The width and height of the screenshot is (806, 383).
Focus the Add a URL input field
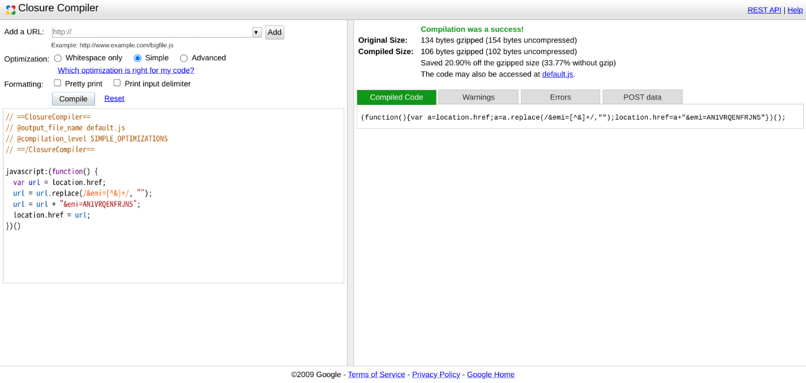pyautogui.click(x=152, y=32)
